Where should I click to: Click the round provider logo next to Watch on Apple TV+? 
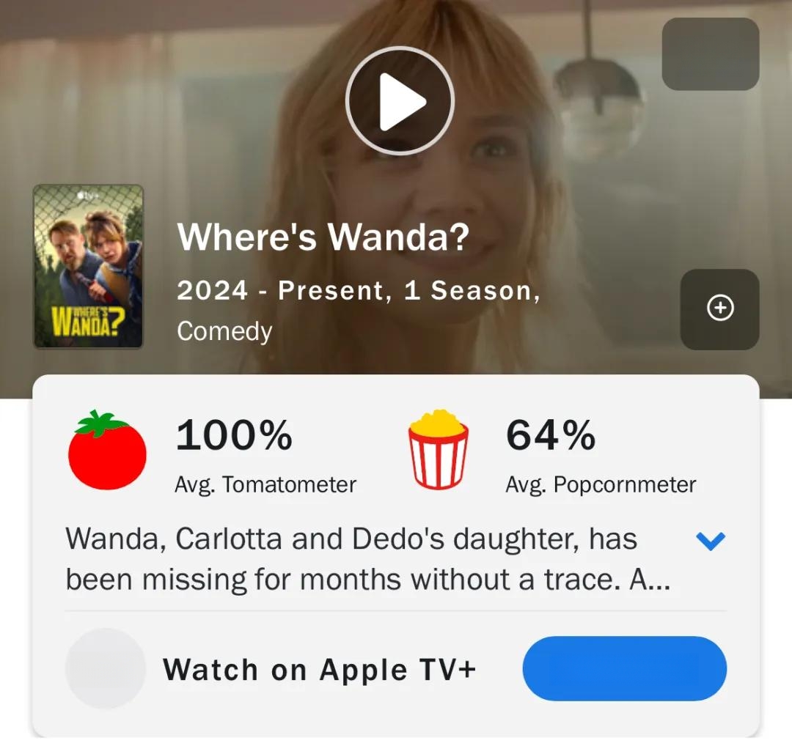(x=106, y=668)
